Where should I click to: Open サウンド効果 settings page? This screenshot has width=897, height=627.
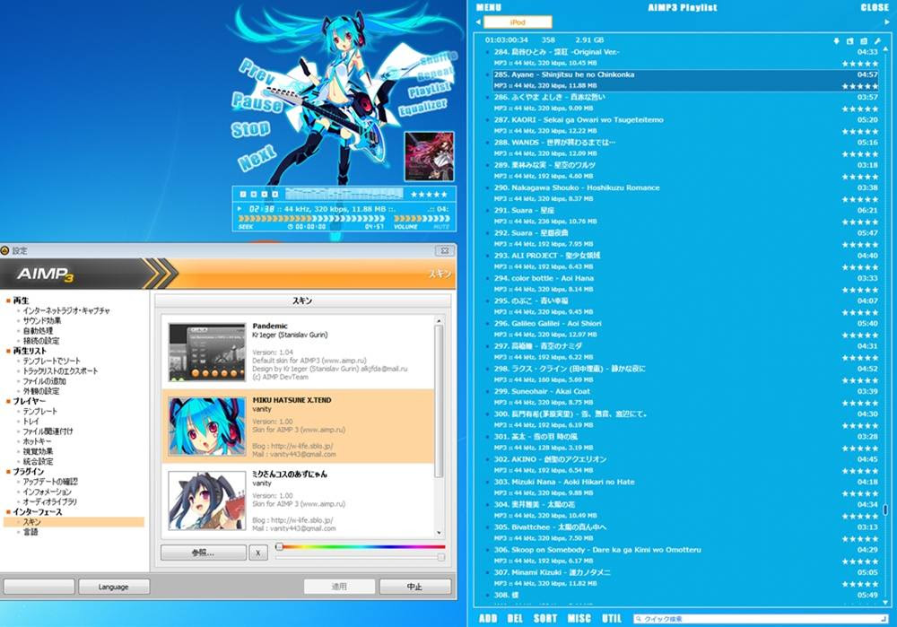tap(42, 321)
